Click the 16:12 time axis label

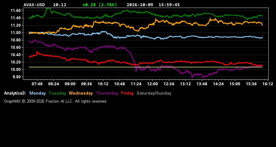click(268, 84)
